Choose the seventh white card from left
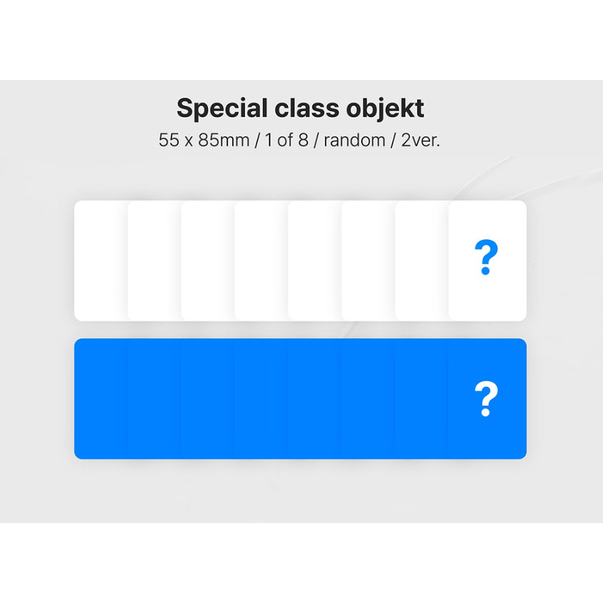 coord(421,261)
